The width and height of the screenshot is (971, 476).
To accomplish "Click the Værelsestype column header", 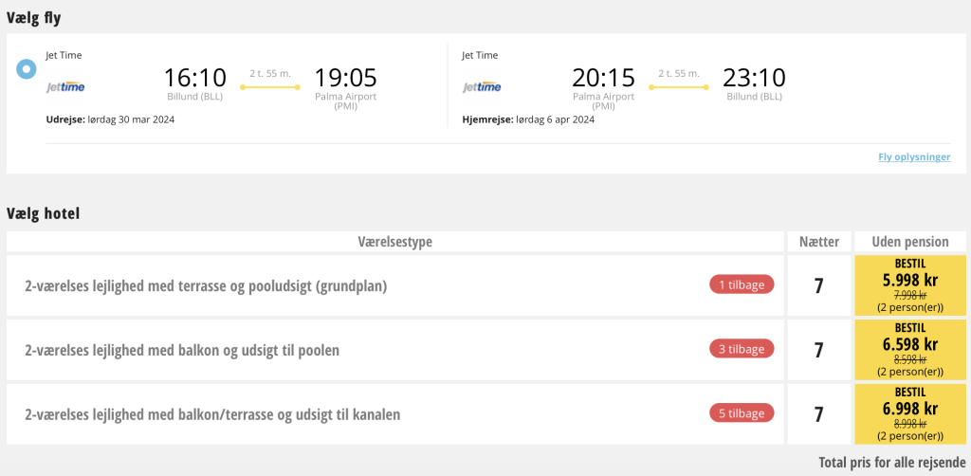I will (x=395, y=242).
